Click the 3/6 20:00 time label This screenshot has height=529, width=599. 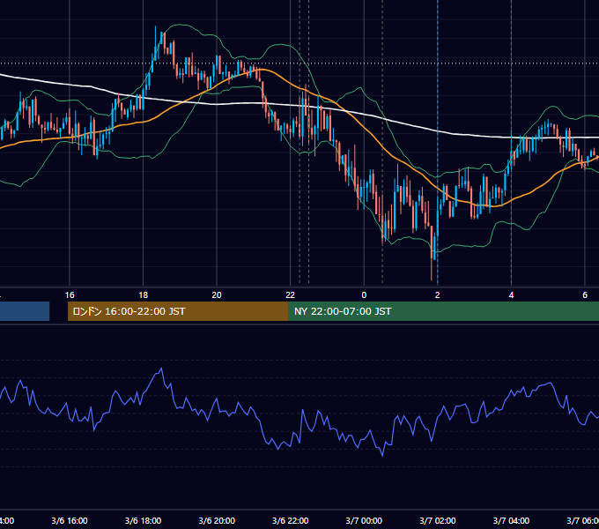pos(217,520)
